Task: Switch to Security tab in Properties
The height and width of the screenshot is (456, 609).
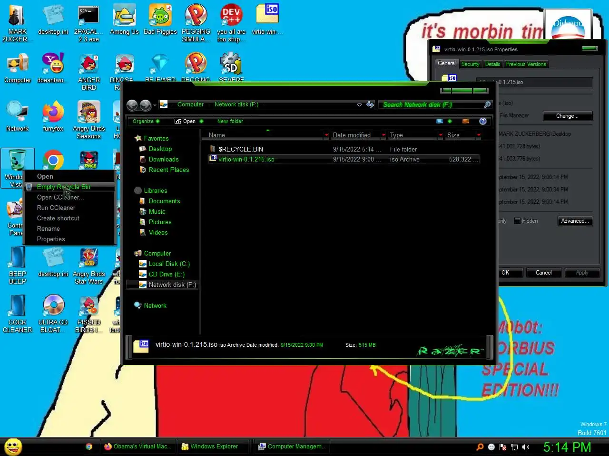Action: pyautogui.click(x=470, y=64)
